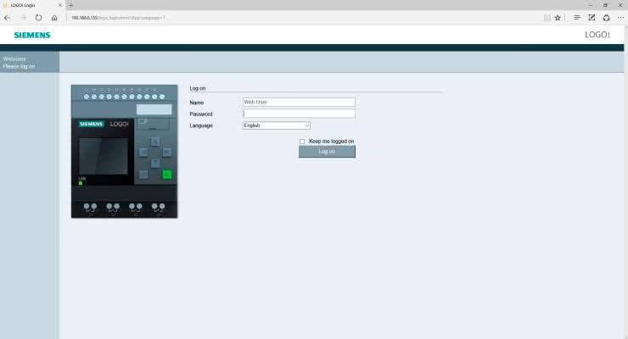Viewport: 628px width, 339px height.
Task: Enable Keep me logged on checkbox
Action: (x=302, y=142)
